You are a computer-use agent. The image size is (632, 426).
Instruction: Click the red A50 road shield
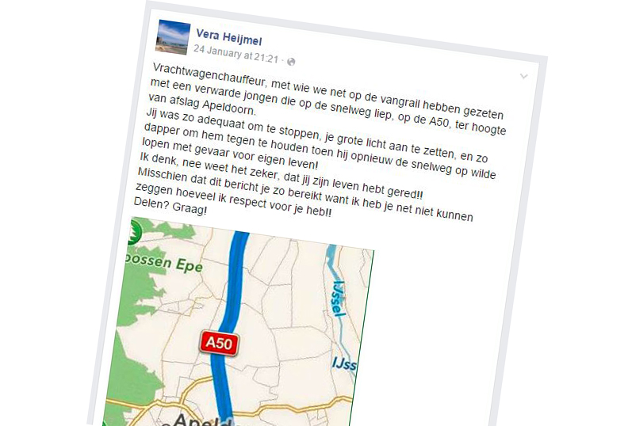[x=219, y=343]
